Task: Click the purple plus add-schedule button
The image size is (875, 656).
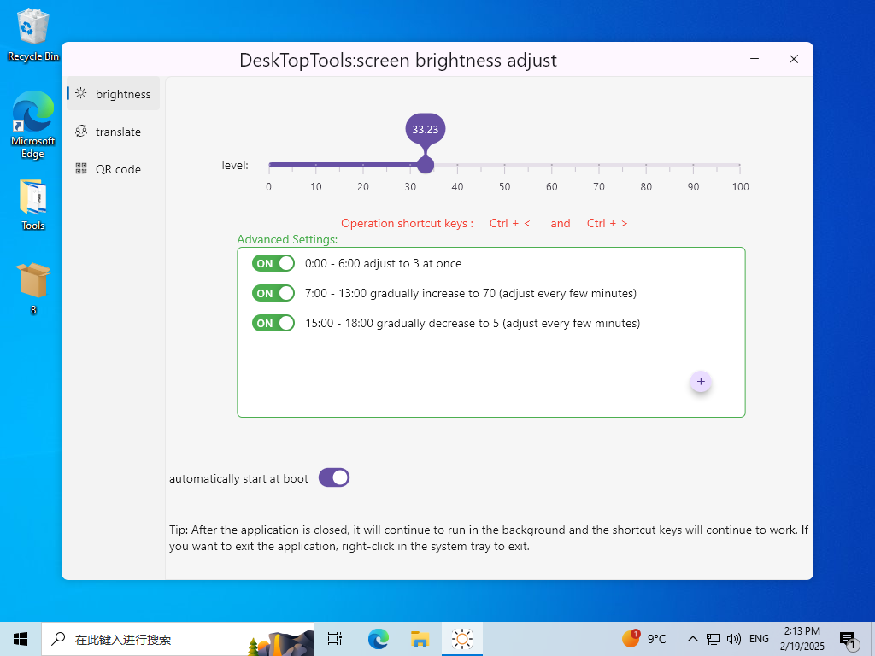Action: (x=701, y=382)
